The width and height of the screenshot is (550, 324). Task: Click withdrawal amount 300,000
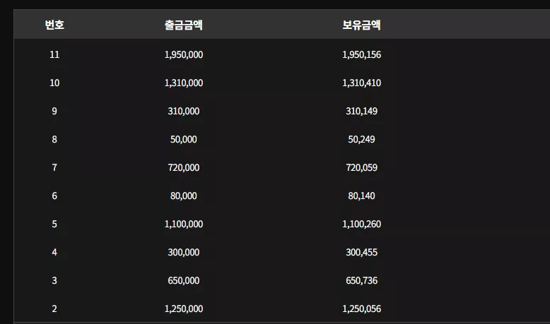183,252
